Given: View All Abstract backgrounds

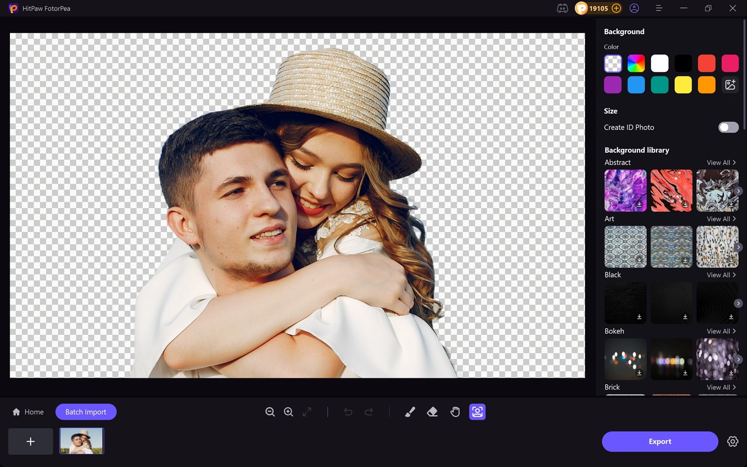Looking at the screenshot, I should click(721, 163).
